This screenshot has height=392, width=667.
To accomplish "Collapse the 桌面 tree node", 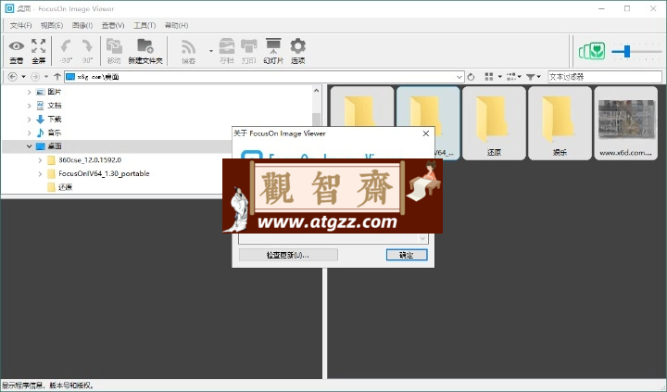I will click(29, 146).
